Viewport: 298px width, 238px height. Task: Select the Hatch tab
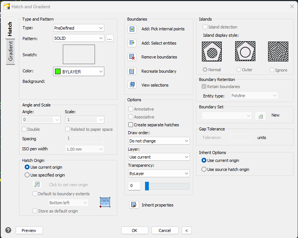[10, 28]
